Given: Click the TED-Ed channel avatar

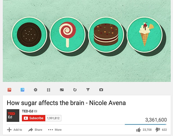Looking at the screenshot, I should tap(13, 116).
